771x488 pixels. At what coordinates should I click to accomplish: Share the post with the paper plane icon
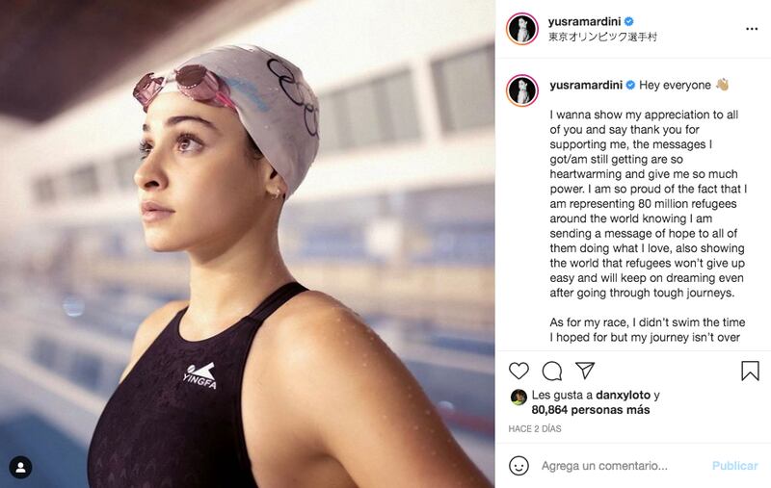[x=585, y=371]
